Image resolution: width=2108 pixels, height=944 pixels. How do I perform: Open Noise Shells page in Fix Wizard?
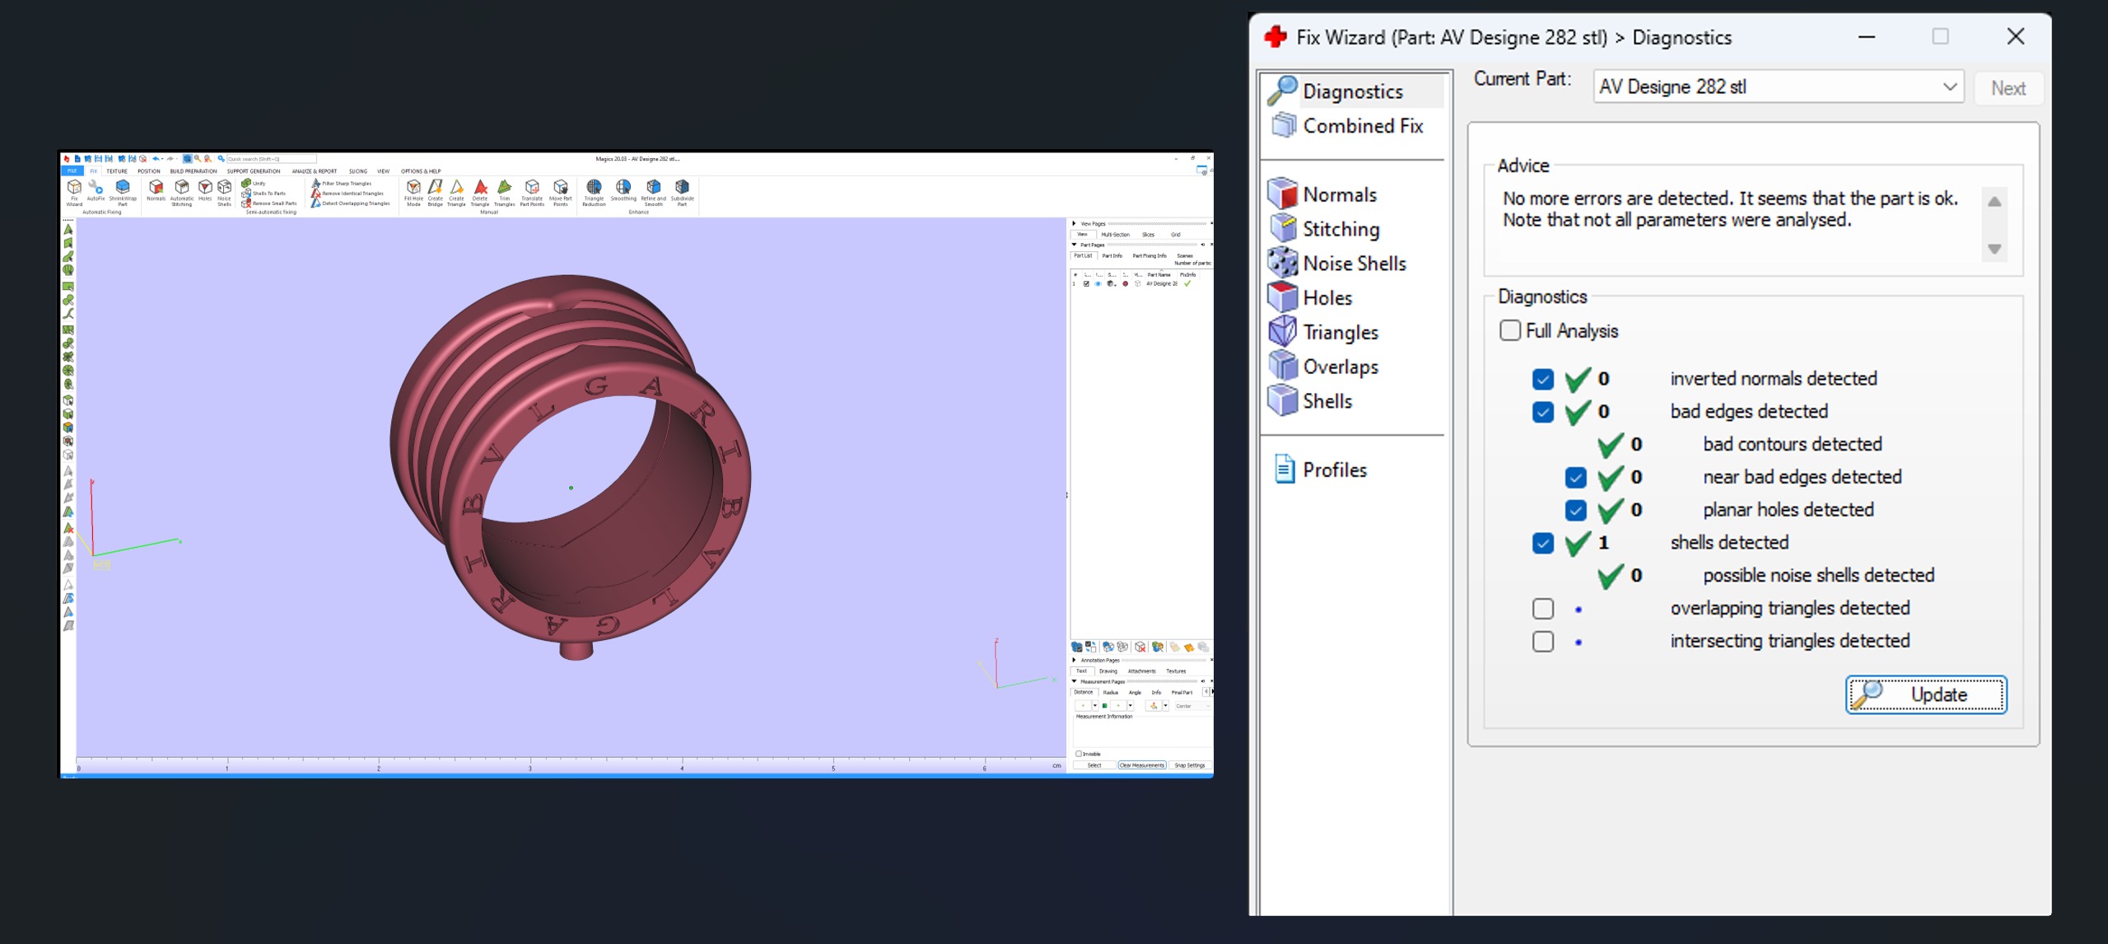[x=1337, y=264]
